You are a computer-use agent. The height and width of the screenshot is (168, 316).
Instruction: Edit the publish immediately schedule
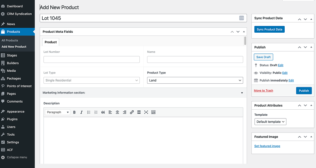[291, 80]
